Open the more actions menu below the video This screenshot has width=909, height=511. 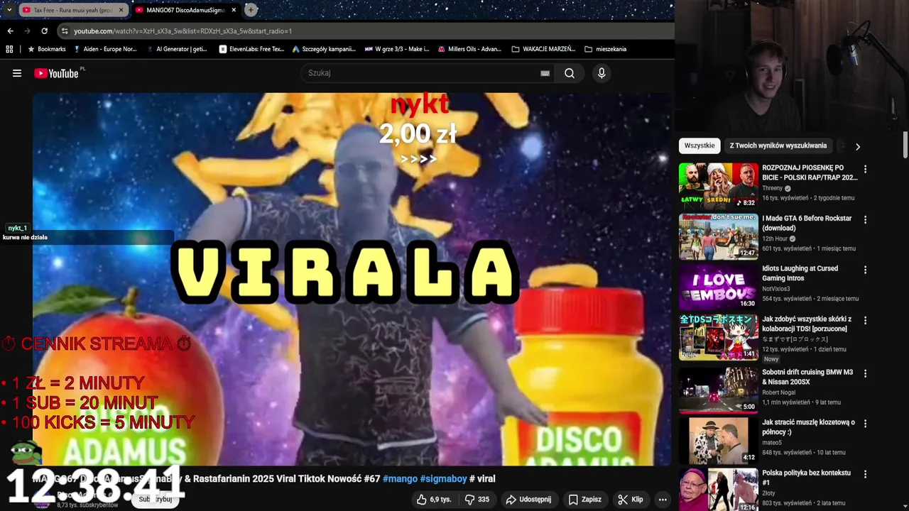[x=663, y=500]
